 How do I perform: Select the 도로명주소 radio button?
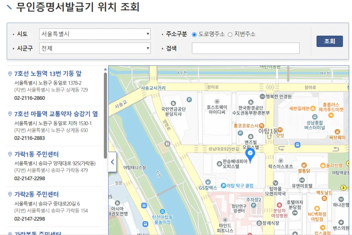click(194, 35)
